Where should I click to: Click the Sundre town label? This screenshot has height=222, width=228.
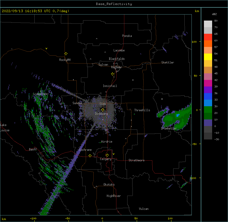click(x=77, y=103)
